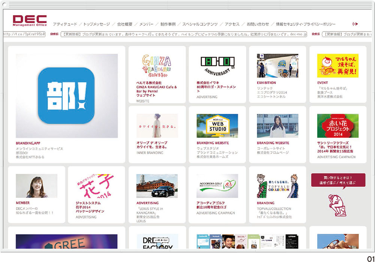Open the social media collage thumbnail

click(248, 241)
